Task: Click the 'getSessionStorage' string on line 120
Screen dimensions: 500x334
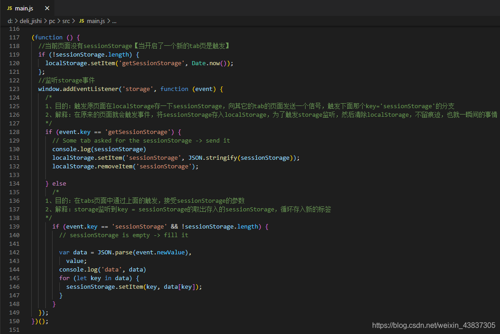Action: pos(151,63)
